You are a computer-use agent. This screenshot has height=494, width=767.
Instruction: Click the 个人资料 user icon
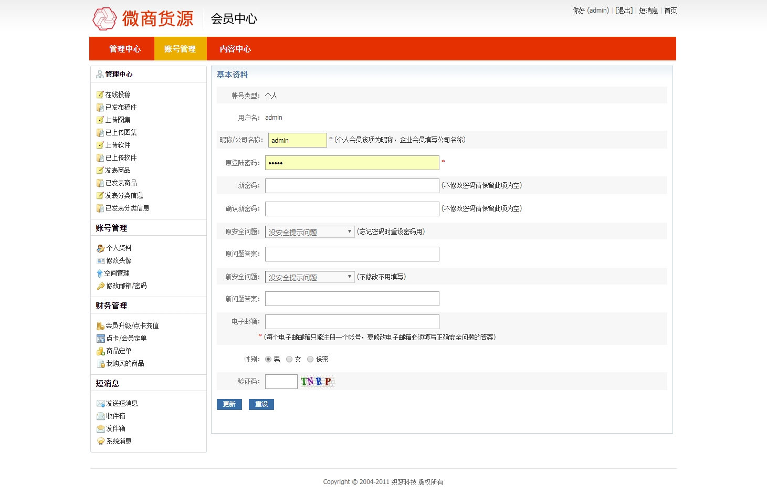[100, 248]
